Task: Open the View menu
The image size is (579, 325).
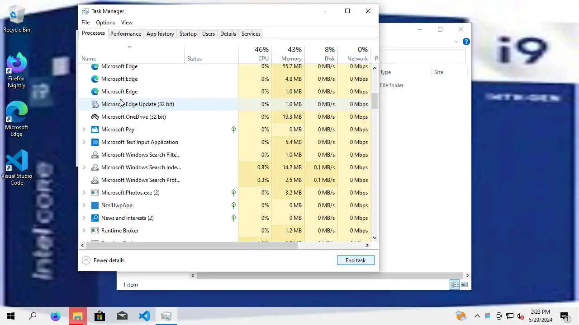Action: tap(127, 23)
